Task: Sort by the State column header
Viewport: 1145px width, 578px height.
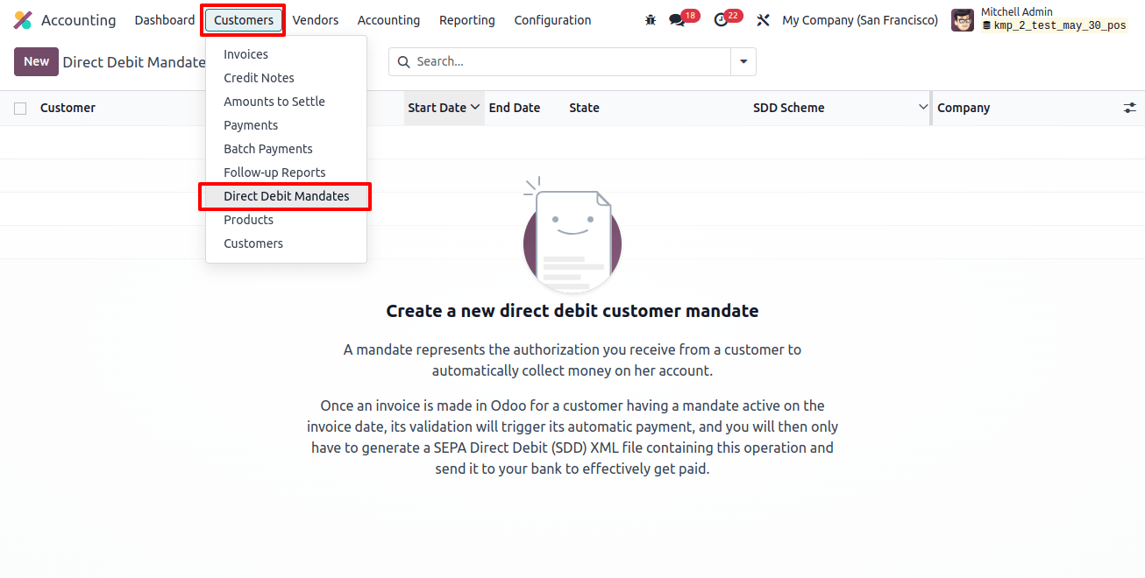Action: (584, 108)
